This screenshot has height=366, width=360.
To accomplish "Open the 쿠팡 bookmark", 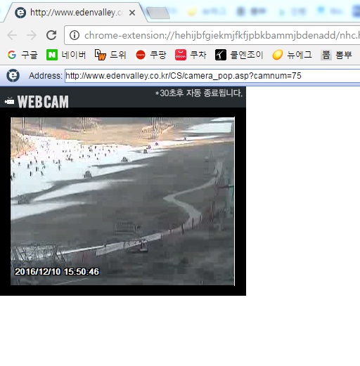I will point(151,55).
